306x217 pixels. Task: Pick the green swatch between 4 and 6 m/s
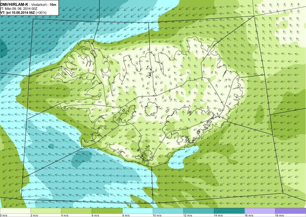pos(76,211)
